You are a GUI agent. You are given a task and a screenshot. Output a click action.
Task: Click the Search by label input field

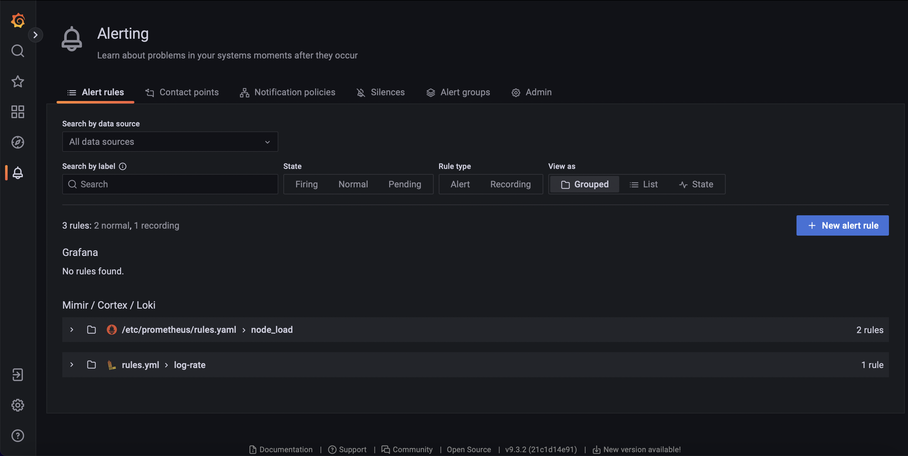tap(170, 184)
